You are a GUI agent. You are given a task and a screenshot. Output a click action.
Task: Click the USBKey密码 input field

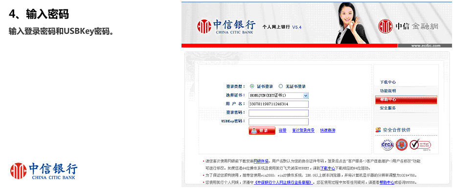278,121
